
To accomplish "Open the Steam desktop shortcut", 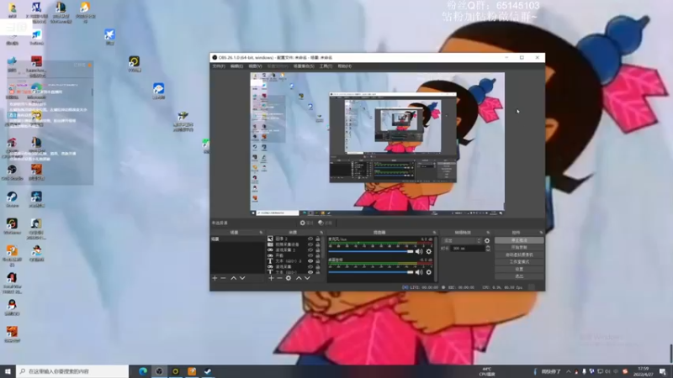I will [12, 199].
